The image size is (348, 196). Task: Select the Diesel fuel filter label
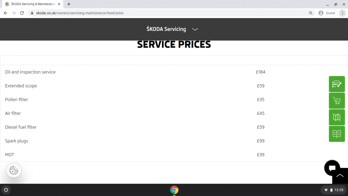pos(21,127)
